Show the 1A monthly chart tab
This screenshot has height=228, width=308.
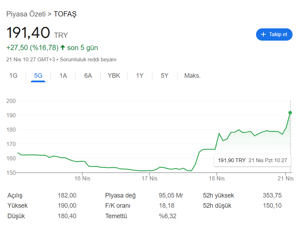click(63, 76)
